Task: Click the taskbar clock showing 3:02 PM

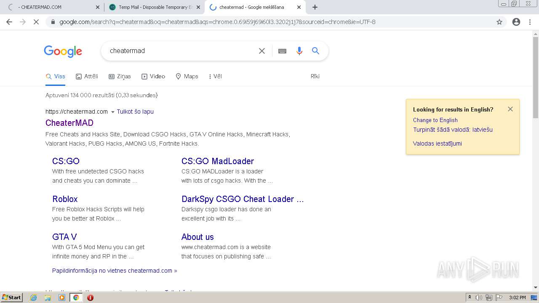Action: (518, 298)
